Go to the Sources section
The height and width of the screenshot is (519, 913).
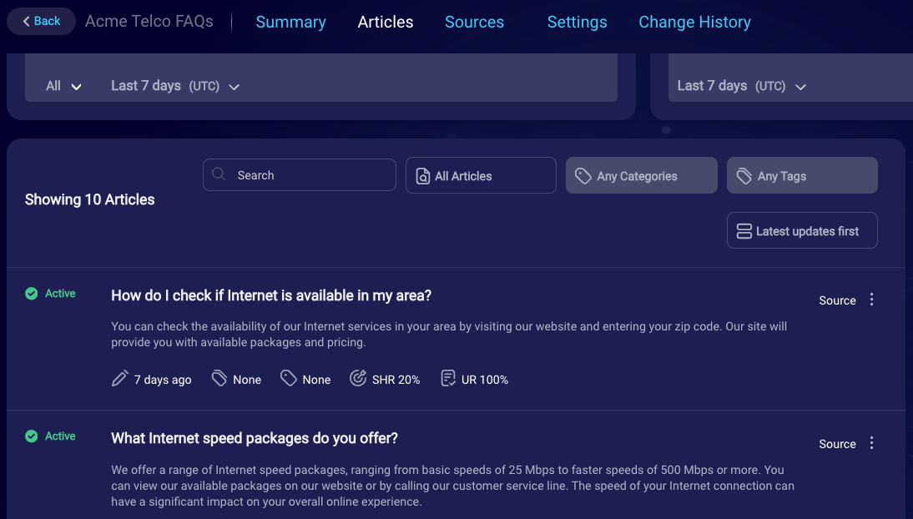pyautogui.click(x=474, y=22)
